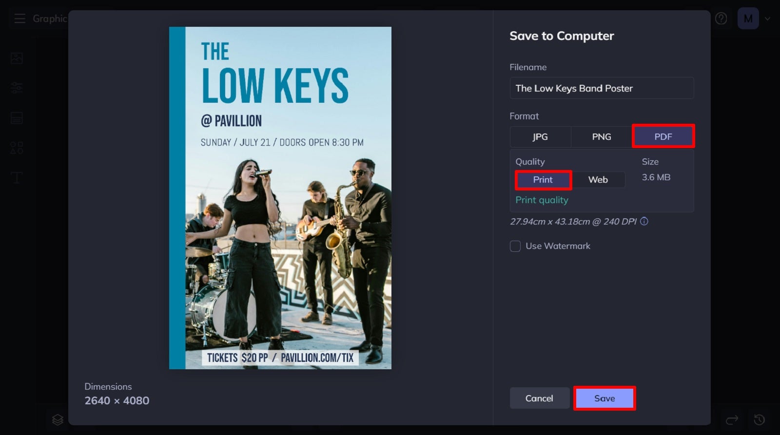Viewport: 780px width, 435px height.
Task: Open the Layers icon in bottom bar
Action: (x=58, y=419)
